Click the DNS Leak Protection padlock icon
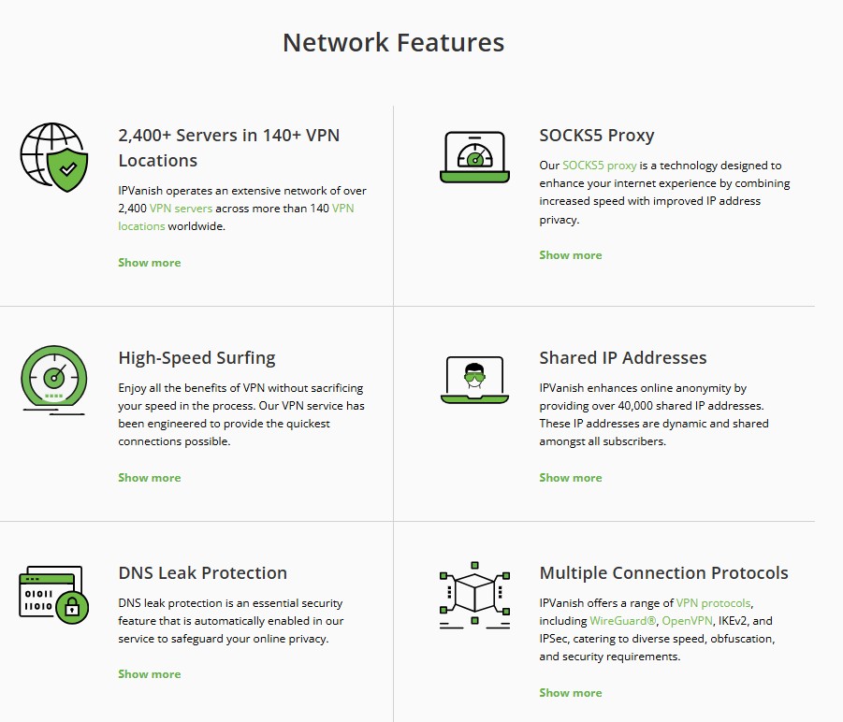The width and height of the screenshot is (843, 722). [x=53, y=596]
